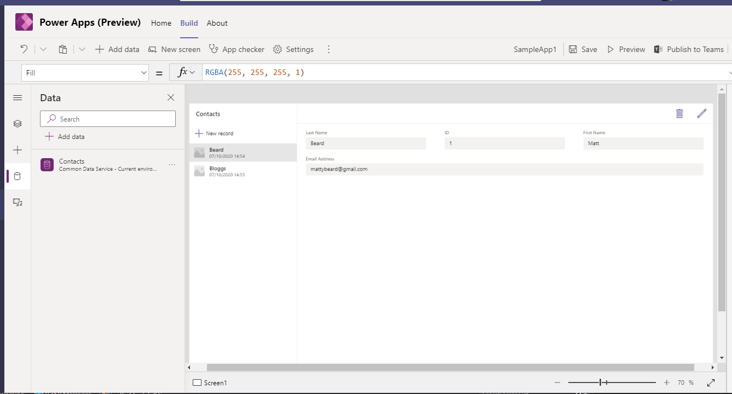This screenshot has width=732, height=394.
Task: Click the Bloggs record image thumbnail
Action: tap(199, 171)
